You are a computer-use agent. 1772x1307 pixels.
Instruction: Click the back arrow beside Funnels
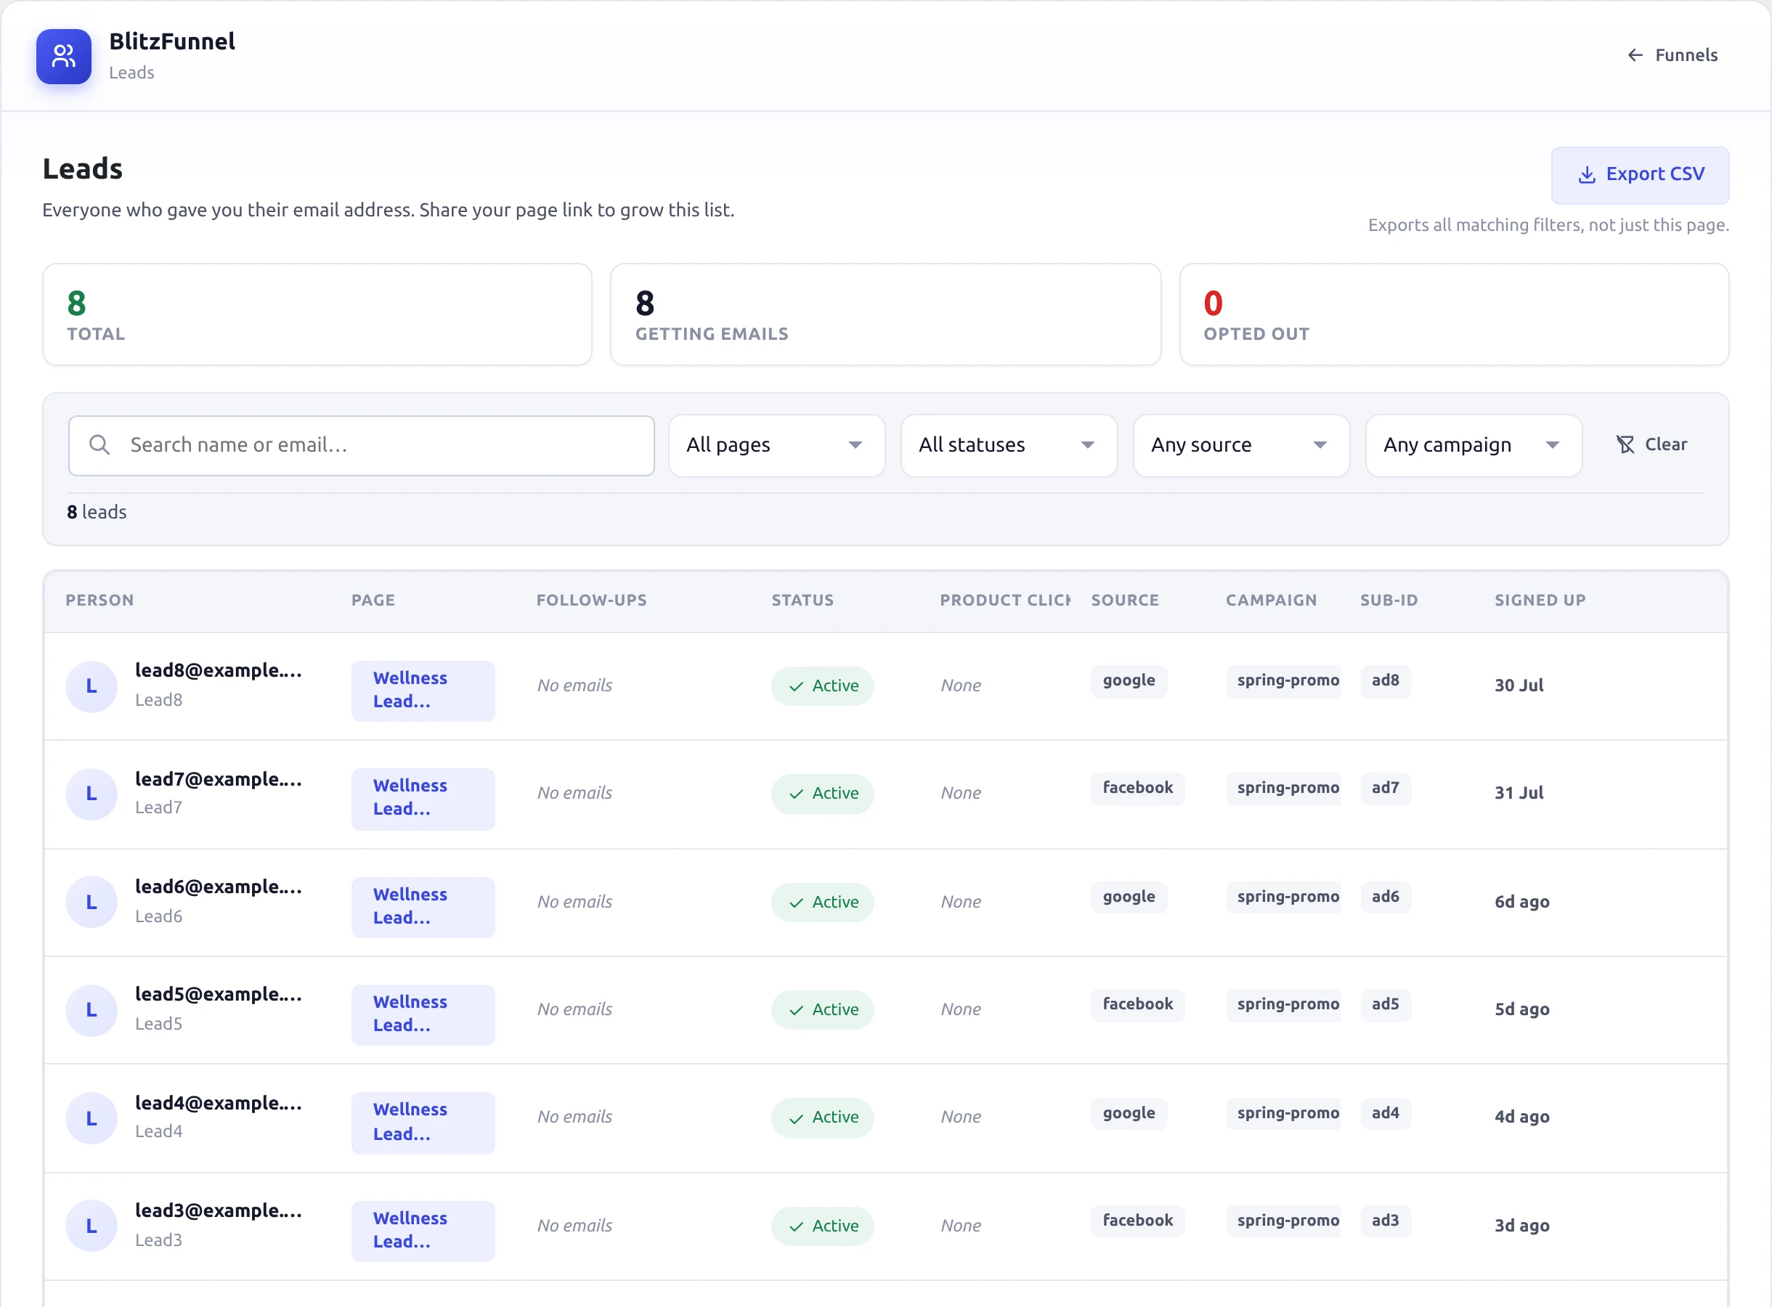tap(1635, 54)
